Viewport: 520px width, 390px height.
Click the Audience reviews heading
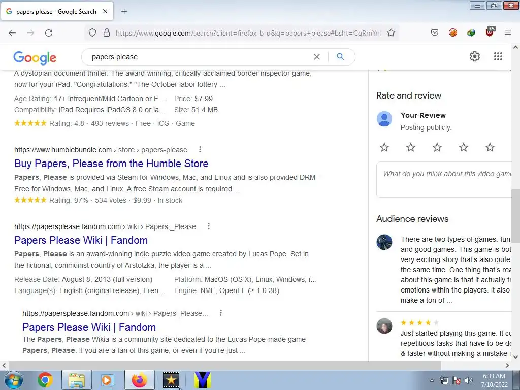point(412,219)
